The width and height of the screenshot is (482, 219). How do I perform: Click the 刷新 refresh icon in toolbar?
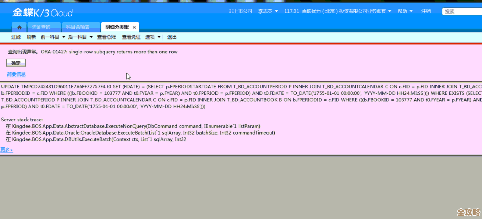(31, 37)
